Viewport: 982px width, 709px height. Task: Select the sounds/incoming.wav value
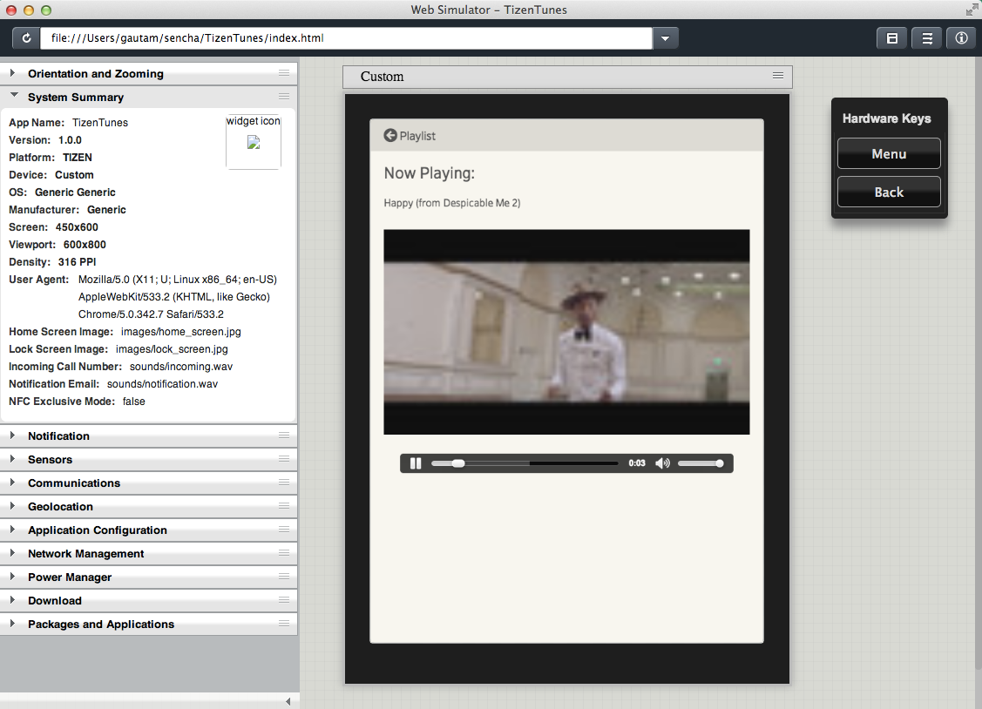coord(181,367)
